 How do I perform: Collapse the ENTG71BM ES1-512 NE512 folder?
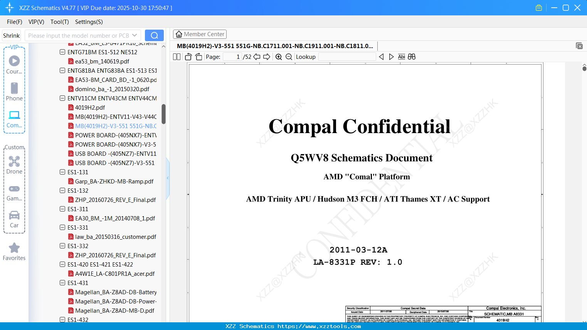coord(62,52)
